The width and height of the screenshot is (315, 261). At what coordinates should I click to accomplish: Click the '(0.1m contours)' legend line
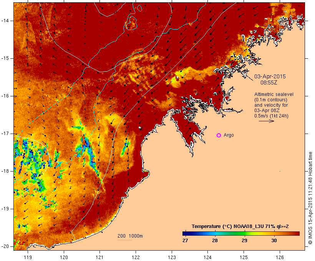[271, 100]
